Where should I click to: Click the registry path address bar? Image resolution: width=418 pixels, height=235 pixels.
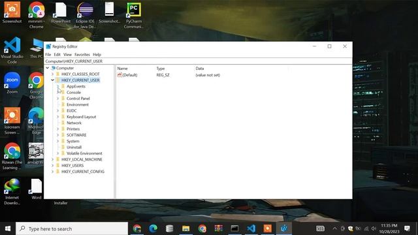[198, 61]
